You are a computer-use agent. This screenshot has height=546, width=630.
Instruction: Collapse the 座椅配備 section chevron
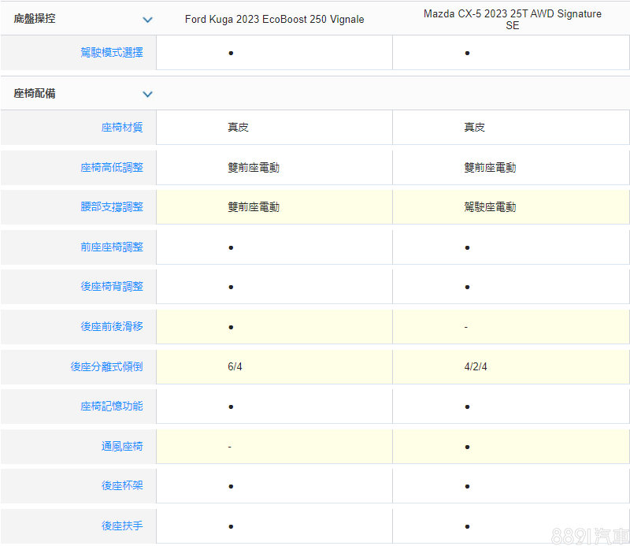point(147,95)
